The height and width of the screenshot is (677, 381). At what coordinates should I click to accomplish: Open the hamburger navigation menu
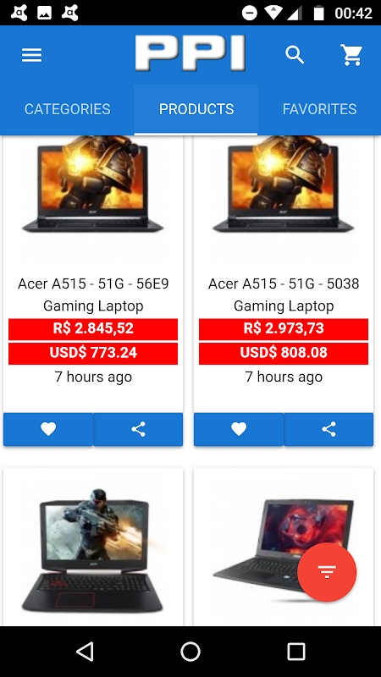tap(32, 55)
